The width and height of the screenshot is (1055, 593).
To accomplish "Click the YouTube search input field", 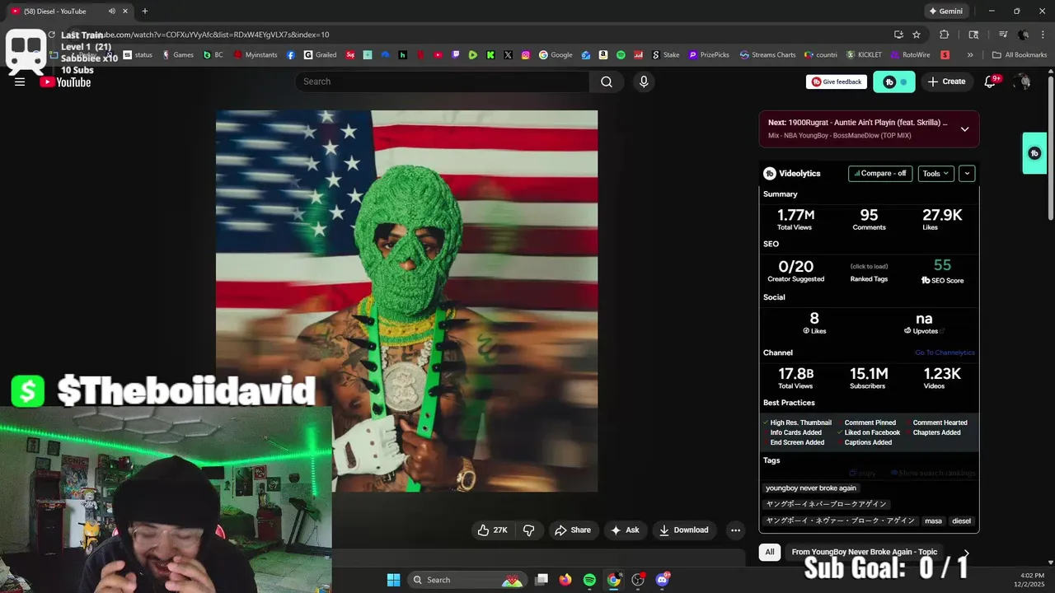I will point(442,82).
